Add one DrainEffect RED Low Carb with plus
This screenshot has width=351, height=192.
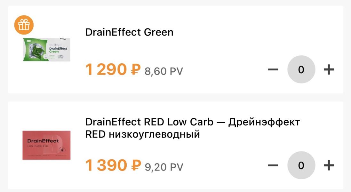point(329,165)
